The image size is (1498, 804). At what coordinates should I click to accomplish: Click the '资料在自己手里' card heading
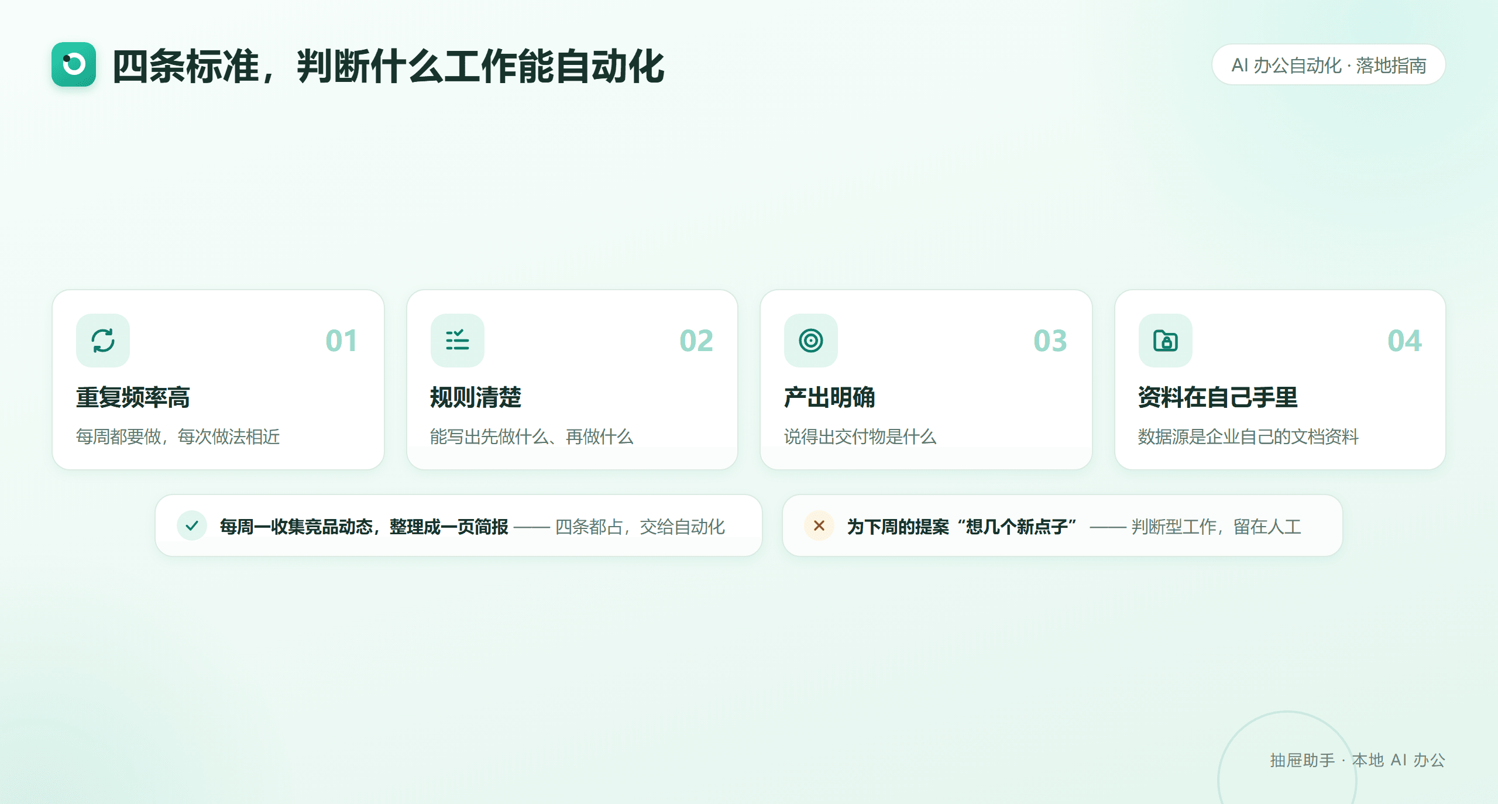click(x=1218, y=397)
